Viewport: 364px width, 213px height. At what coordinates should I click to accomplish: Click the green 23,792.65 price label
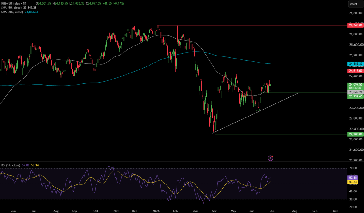[x=355, y=96]
